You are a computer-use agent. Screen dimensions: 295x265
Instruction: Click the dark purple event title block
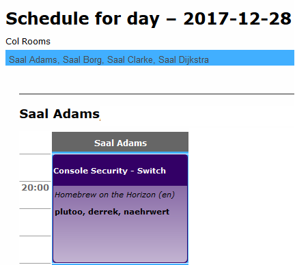pos(120,170)
